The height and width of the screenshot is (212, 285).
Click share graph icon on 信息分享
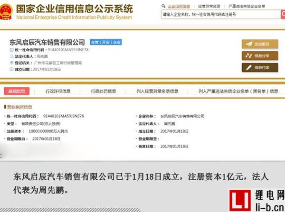[x=248, y=55]
